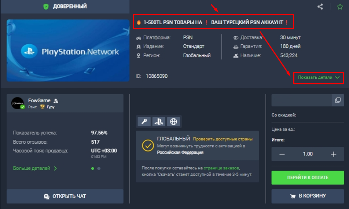Click the green shield trusted icon
This screenshot has height=209, width=349.
coord(46,6)
